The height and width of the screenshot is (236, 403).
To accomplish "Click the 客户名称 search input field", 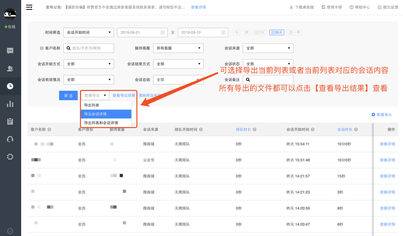I will tap(88, 48).
